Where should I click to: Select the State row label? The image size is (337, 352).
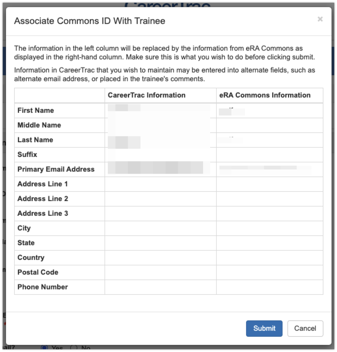point(26,243)
